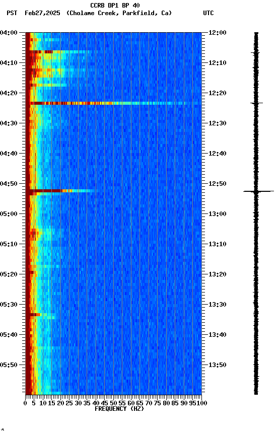Click the '90' frequency axis tick label
The image size is (278, 435).
pyautogui.click(x=184, y=403)
